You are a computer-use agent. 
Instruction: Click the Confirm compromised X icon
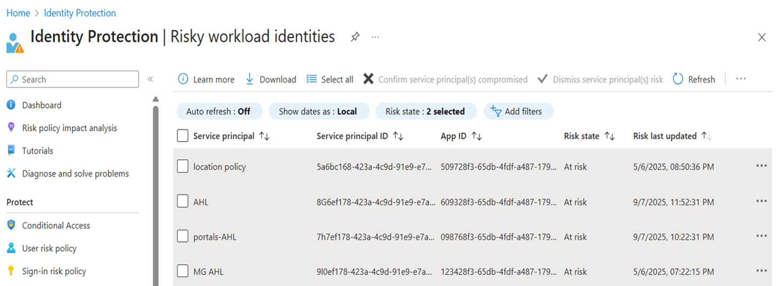368,79
